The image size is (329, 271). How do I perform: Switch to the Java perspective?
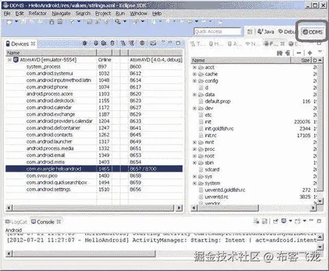click(x=266, y=32)
